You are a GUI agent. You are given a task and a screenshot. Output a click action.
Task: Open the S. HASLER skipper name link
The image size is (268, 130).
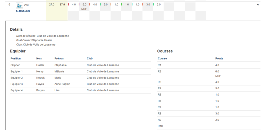(x=23, y=11)
